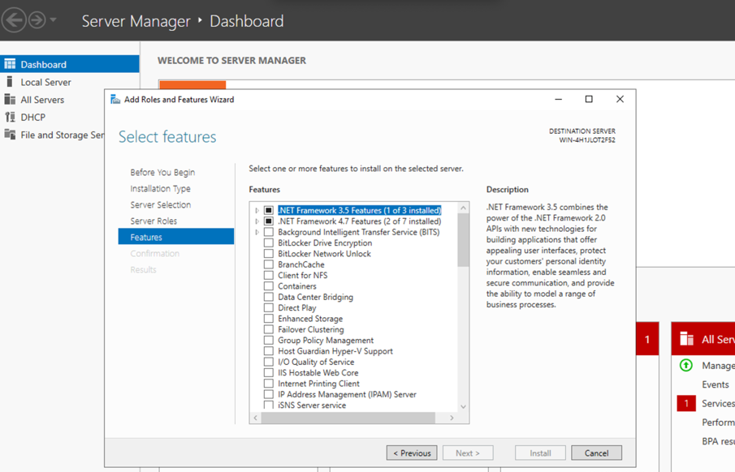Image resolution: width=735 pixels, height=472 pixels.
Task: Expand .NET Framework 3.5 Features
Action: coord(257,209)
